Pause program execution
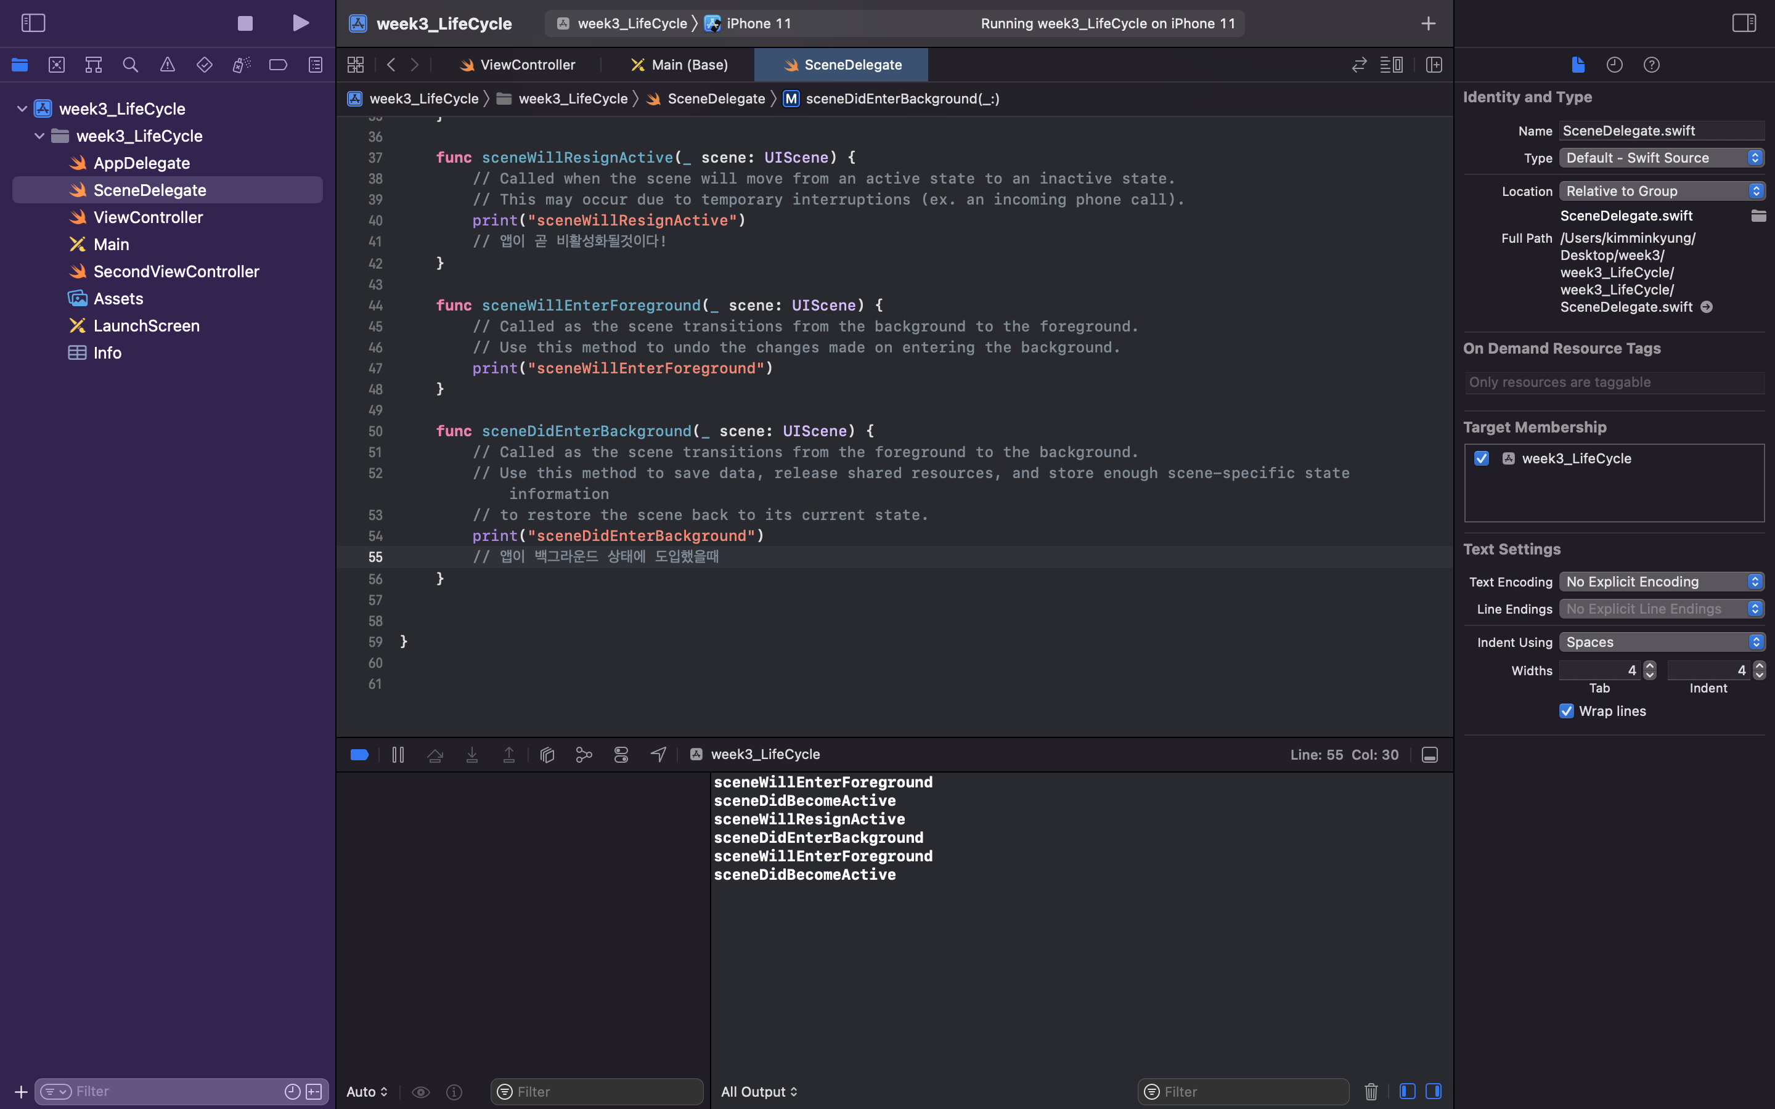Viewport: 1775px width, 1109px height. pos(398,755)
